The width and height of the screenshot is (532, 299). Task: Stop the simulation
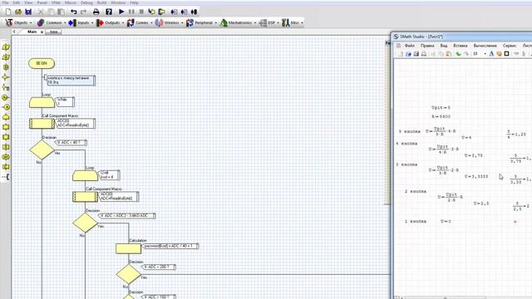tap(141, 12)
